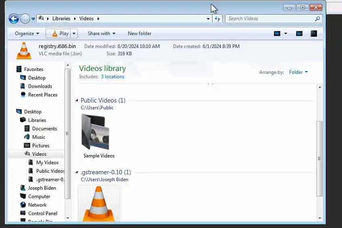
Task: Open the Organize menu
Action: click(27, 33)
